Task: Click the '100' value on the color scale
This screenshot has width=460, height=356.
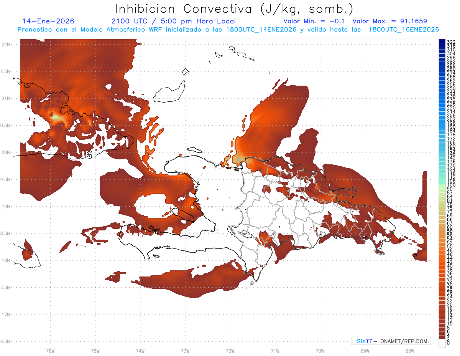Action: click(x=451, y=185)
